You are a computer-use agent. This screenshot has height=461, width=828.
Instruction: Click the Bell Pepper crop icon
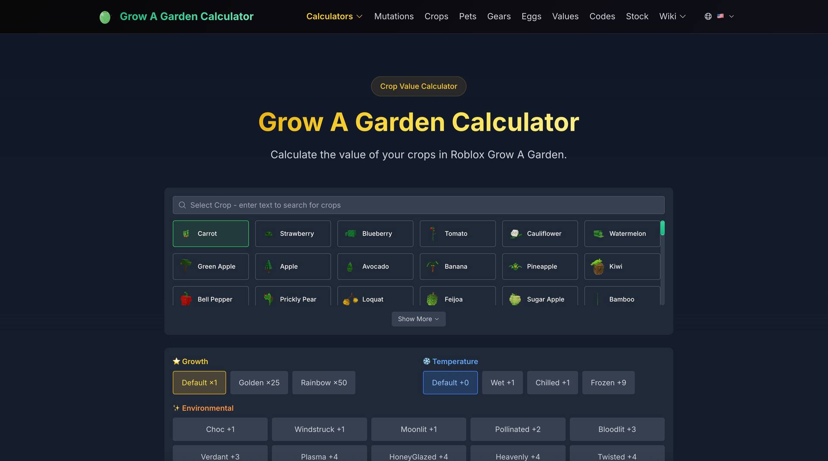[x=186, y=298]
